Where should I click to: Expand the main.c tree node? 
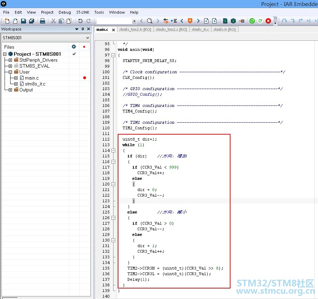pyautogui.click(x=16, y=78)
